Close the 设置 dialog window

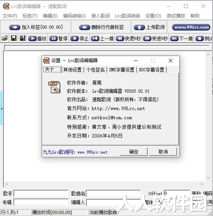click(x=171, y=61)
